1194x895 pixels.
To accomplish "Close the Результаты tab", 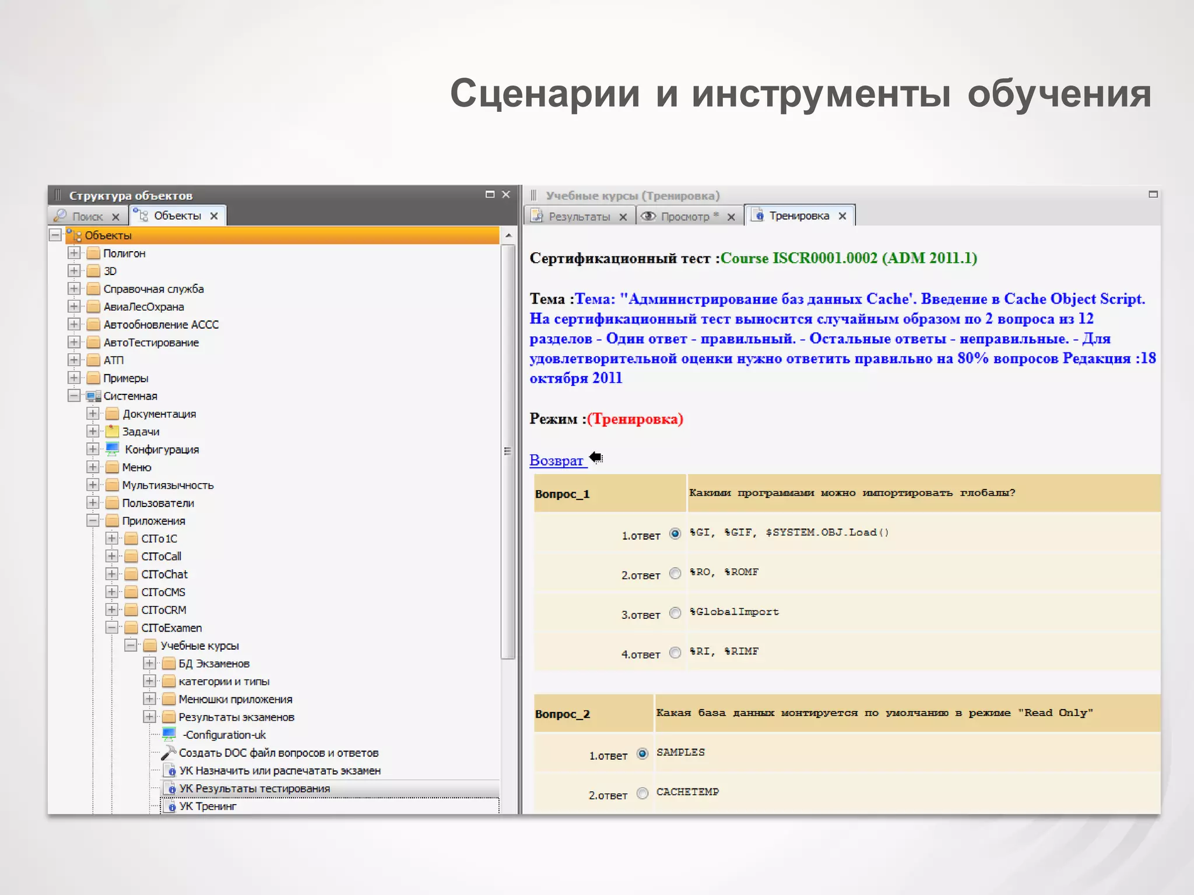I will coord(623,217).
